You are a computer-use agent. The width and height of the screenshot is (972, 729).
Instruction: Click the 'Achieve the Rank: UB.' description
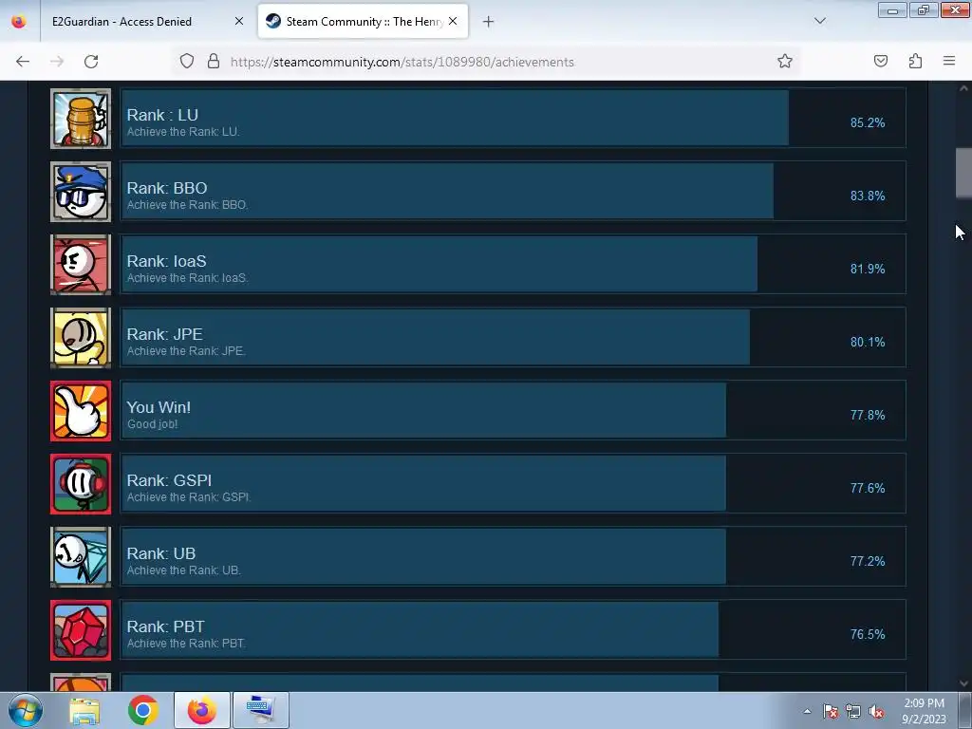point(183,570)
